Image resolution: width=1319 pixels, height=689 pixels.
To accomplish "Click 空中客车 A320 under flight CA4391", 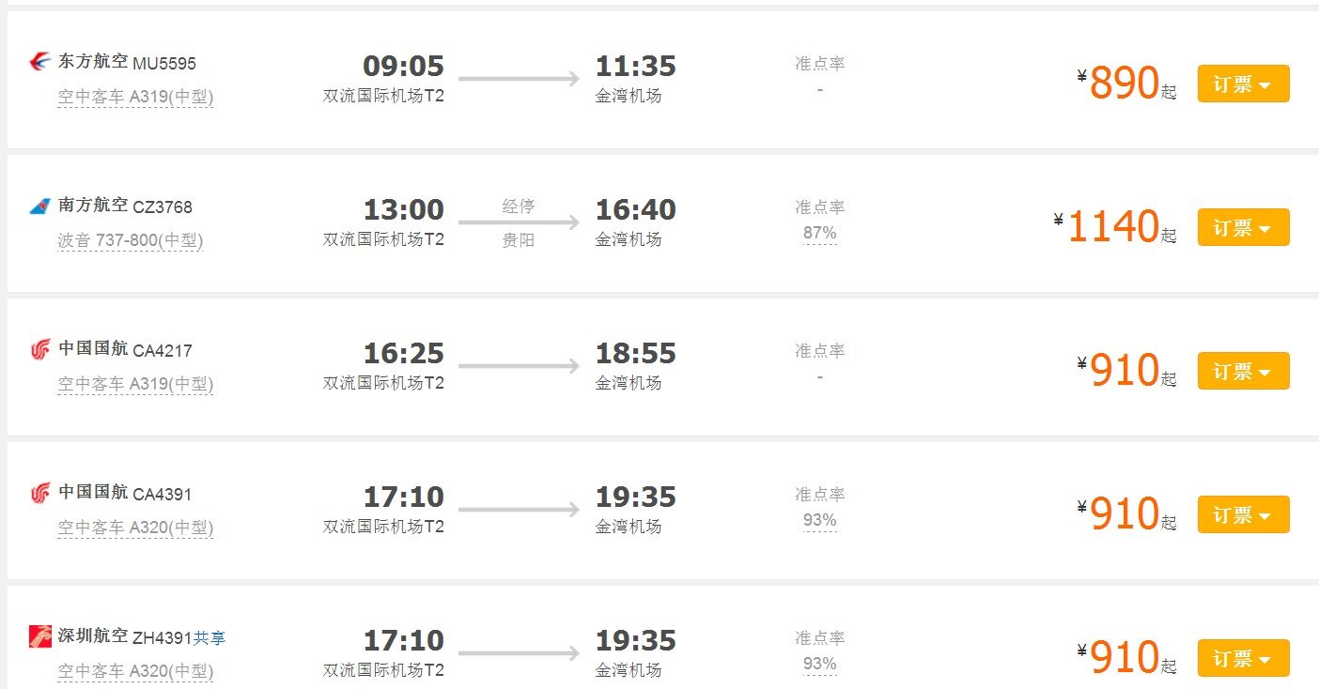I will tap(135, 528).
